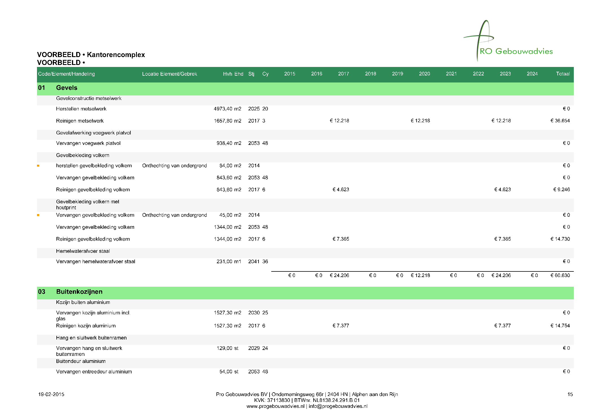Click the 2017 year column header
593x420 pixels.
[343, 74]
